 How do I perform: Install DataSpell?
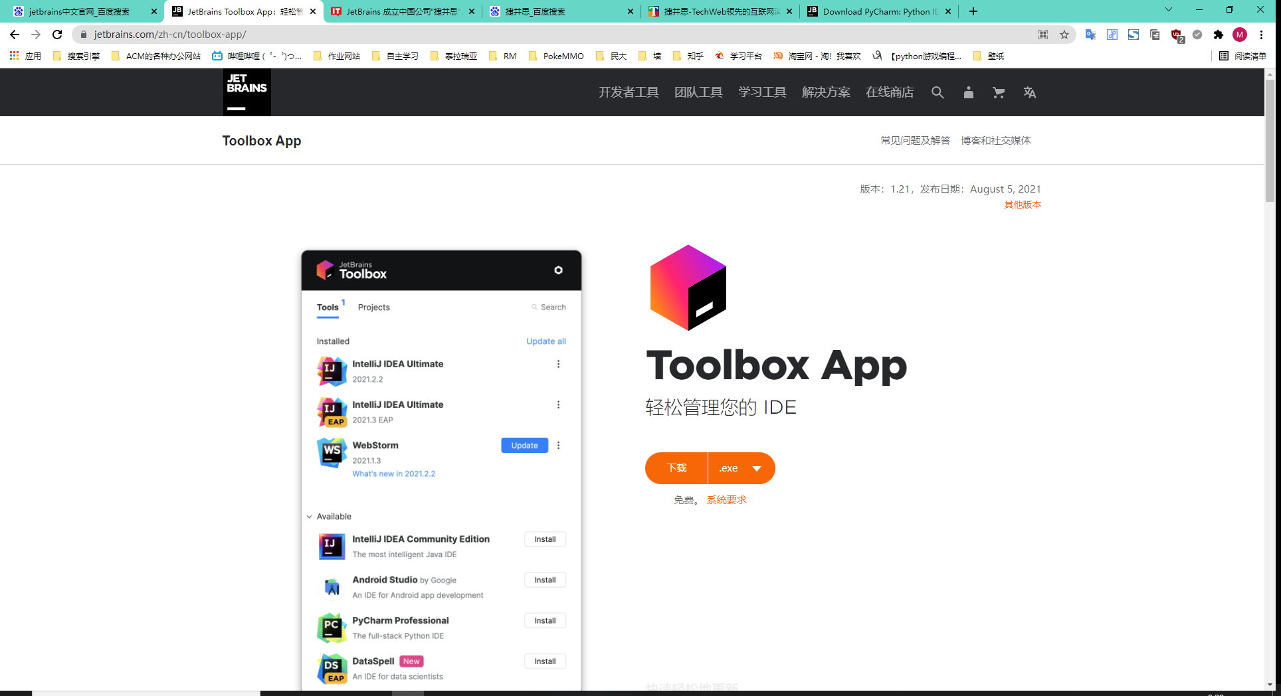[545, 661]
